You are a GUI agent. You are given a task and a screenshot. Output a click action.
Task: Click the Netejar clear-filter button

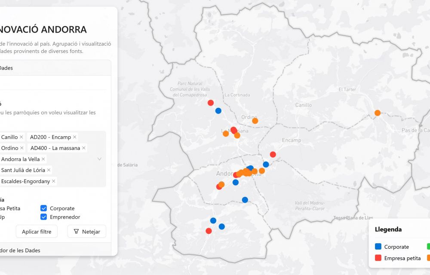pos(86,232)
